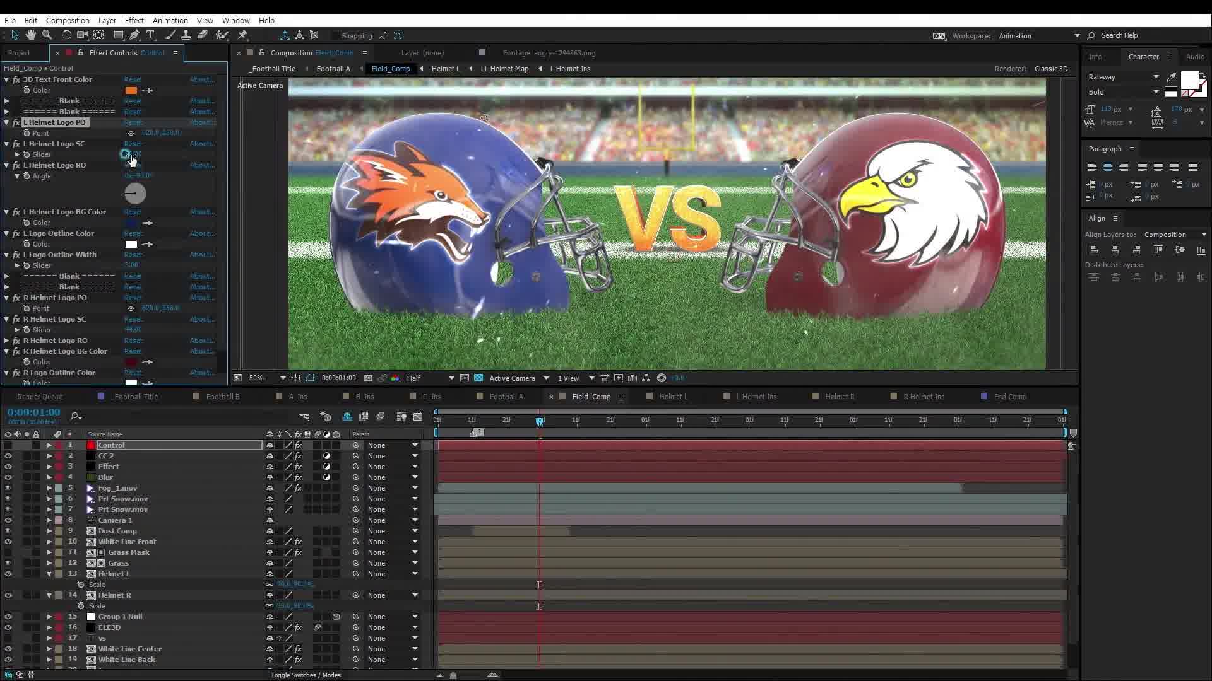Viewport: 1212px width, 681px height.
Task: Select the Unified Camera tool
Action: [83, 35]
